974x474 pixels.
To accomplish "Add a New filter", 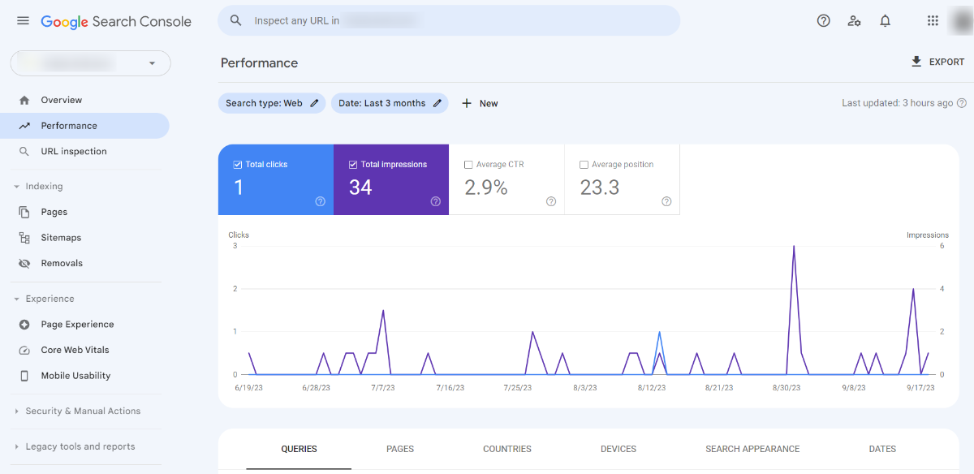I will 480,103.
